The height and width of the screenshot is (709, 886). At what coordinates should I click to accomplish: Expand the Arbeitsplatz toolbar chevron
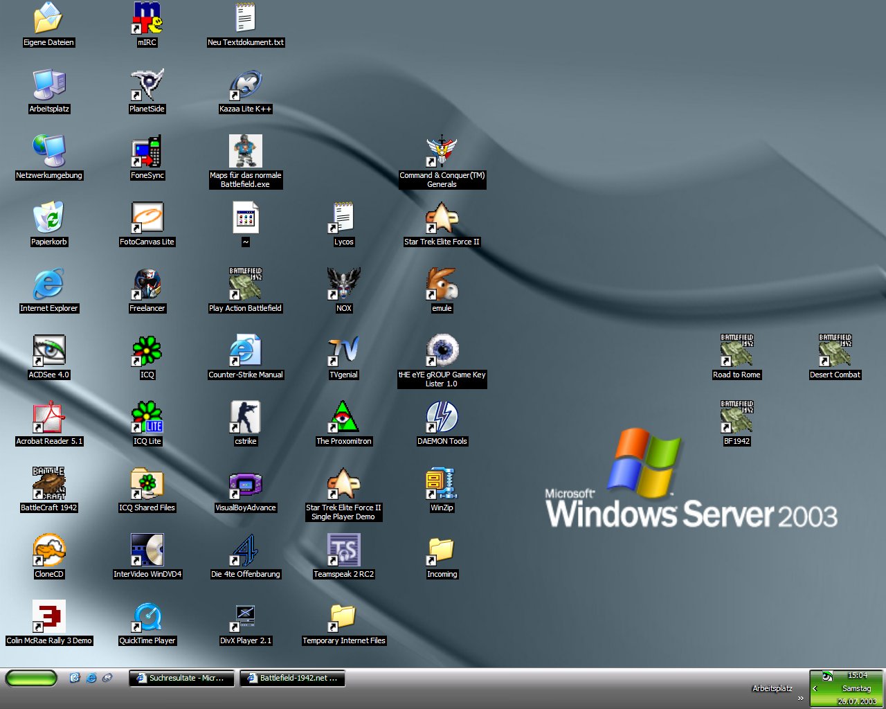[801, 698]
